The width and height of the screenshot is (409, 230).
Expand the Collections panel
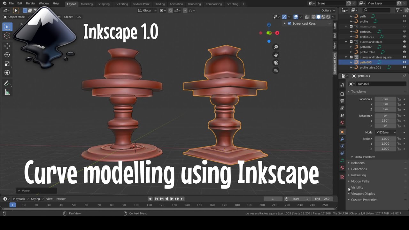pyautogui.click(x=359, y=169)
